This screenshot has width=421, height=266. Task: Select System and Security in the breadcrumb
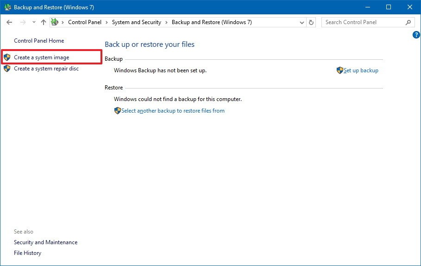[136, 22]
